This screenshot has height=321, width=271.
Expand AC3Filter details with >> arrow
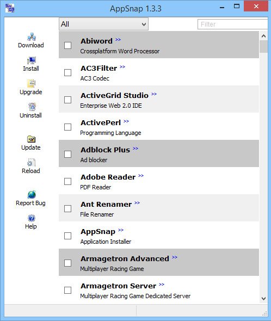coord(122,67)
